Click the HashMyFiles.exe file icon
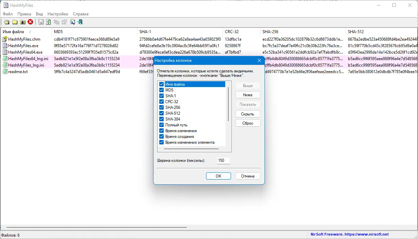Image resolution: width=418 pixels, height=239 pixels. 5,46
